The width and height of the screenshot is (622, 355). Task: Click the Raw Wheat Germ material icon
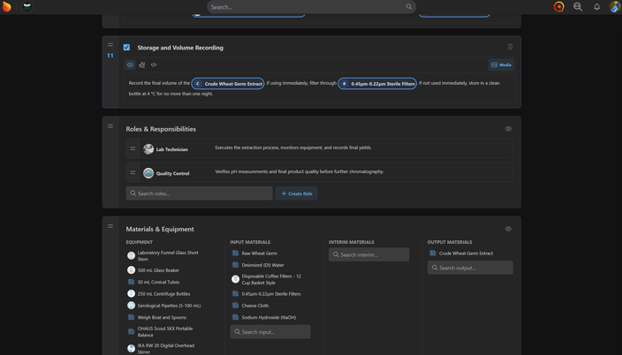click(x=235, y=253)
